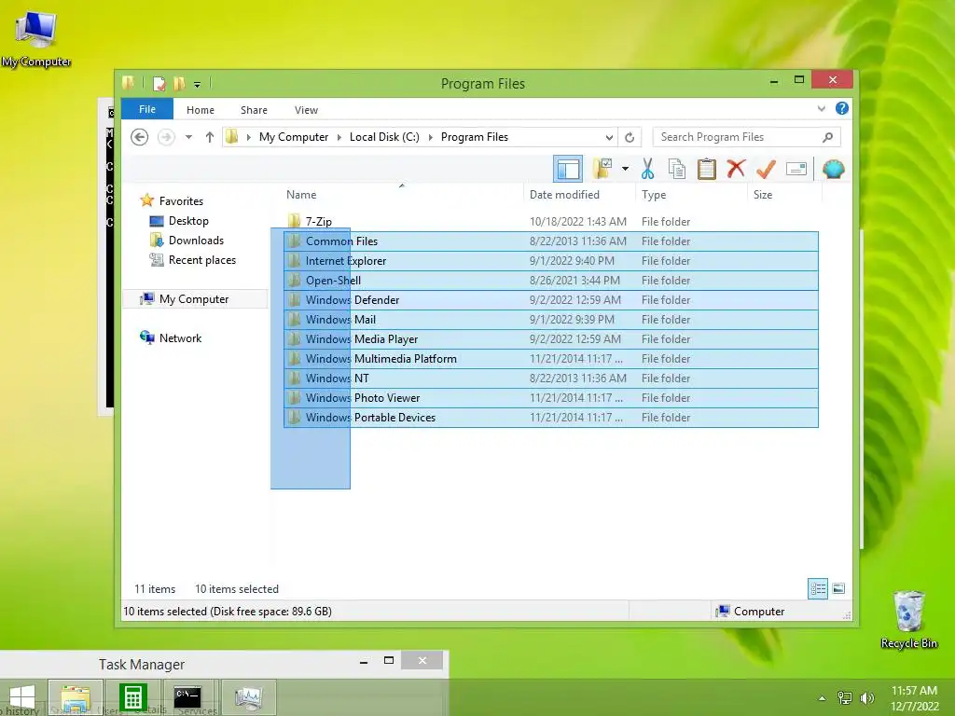The image size is (955, 716).
Task: Select the Windows Photo Viewer folder
Action: pos(551,397)
